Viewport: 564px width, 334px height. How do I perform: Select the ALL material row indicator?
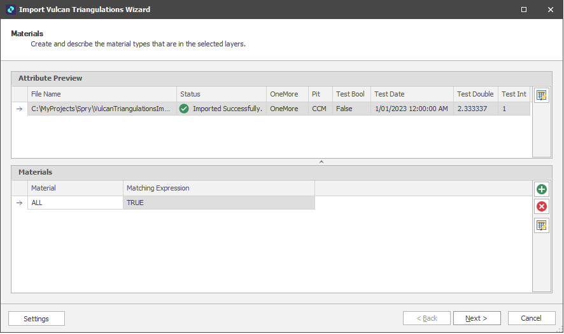coord(19,203)
